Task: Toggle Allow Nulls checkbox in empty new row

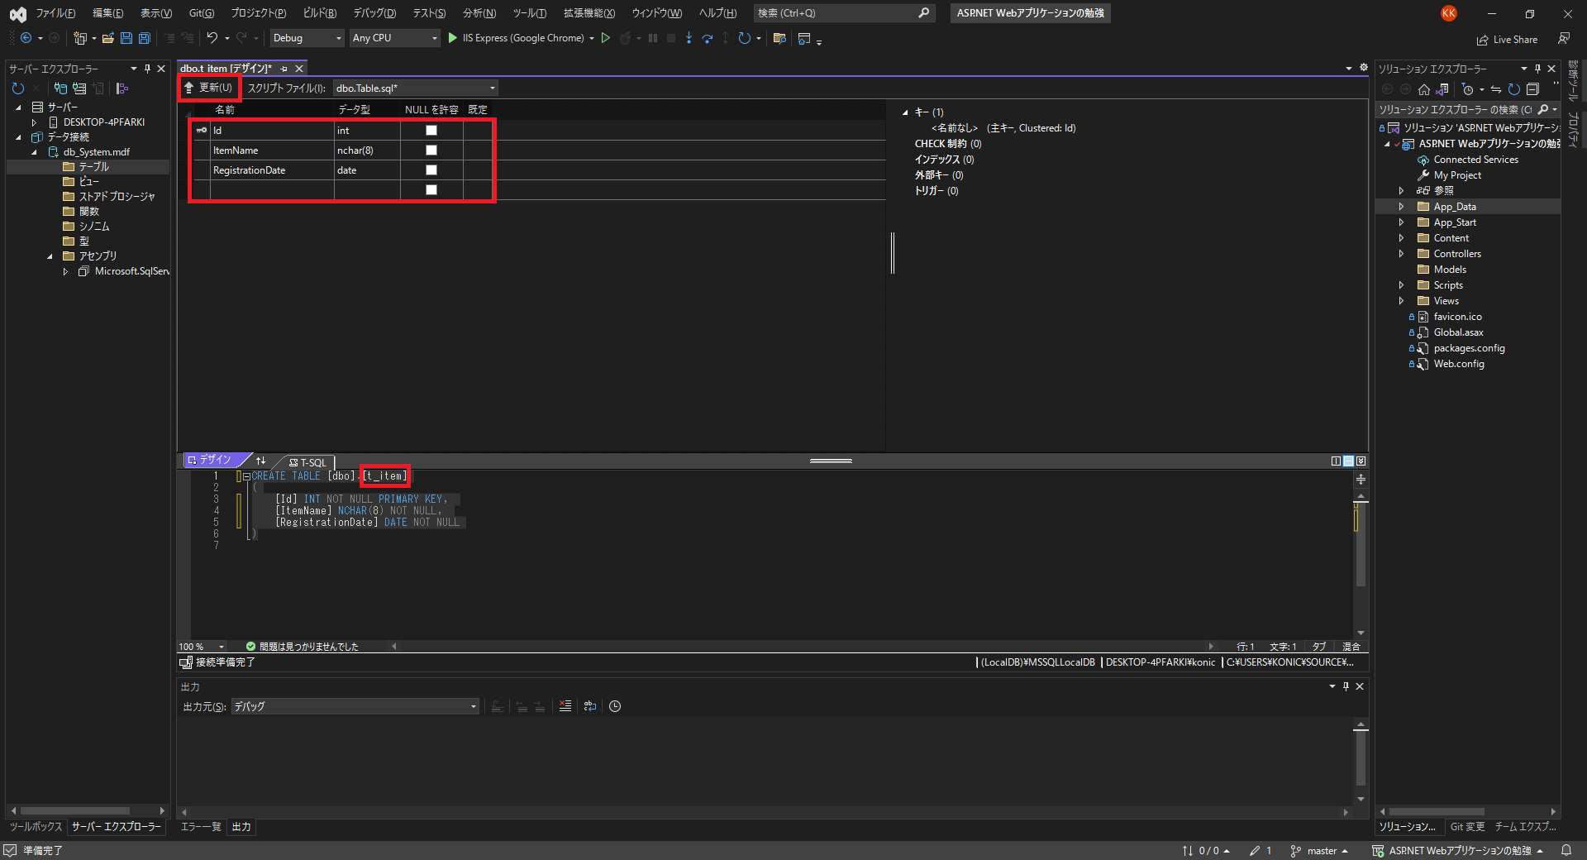Action: click(x=431, y=190)
